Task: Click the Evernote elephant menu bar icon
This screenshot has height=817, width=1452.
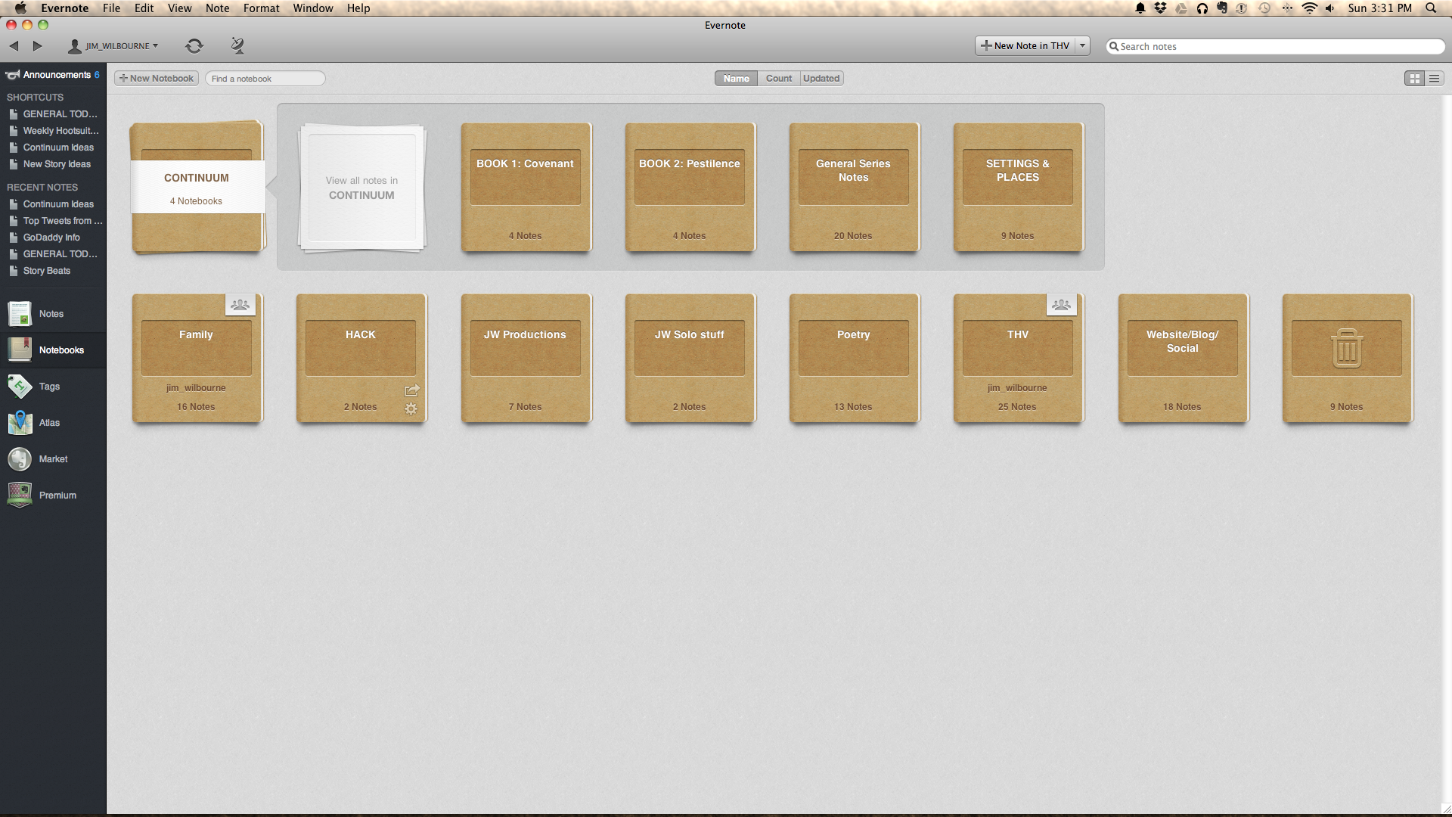Action: click(x=1222, y=8)
